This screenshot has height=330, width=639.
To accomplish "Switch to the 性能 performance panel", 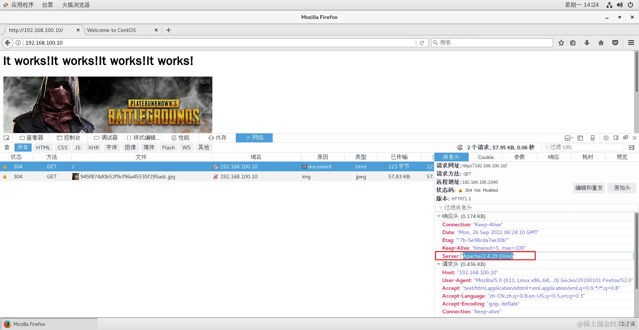I will tap(180, 138).
